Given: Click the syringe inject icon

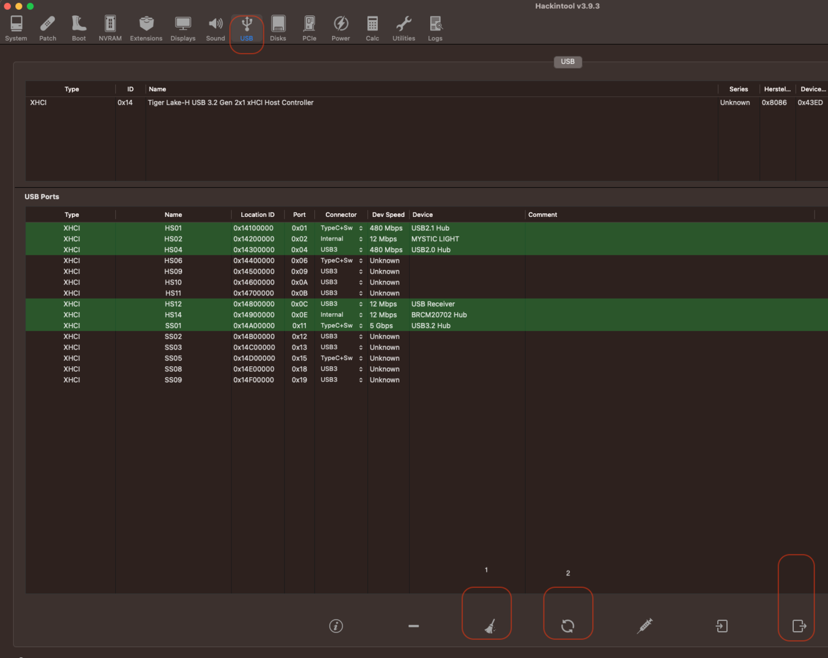Looking at the screenshot, I should [x=645, y=626].
